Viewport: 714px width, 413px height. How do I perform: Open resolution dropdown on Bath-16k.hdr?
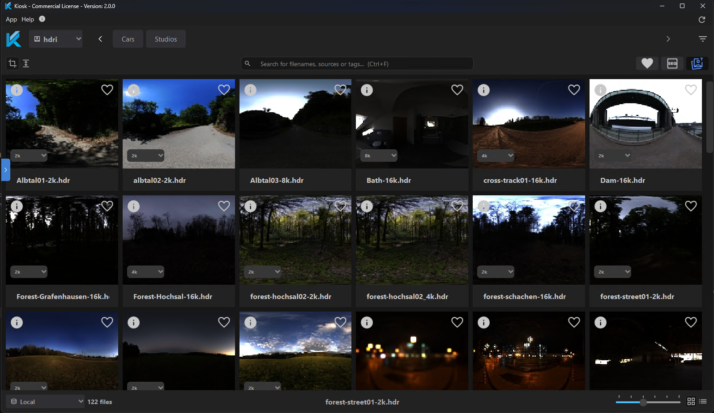tap(379, 156)
